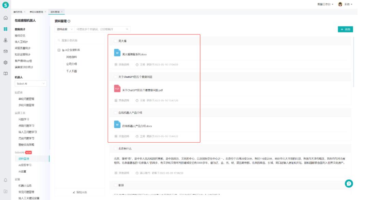
Task: Open the book icon in left rail
Action: (x=5, y=74)
